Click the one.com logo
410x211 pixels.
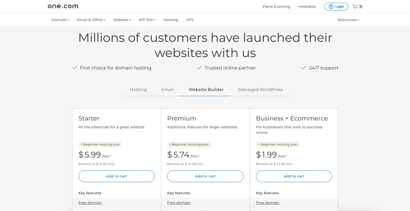click(x=63, y=6)
